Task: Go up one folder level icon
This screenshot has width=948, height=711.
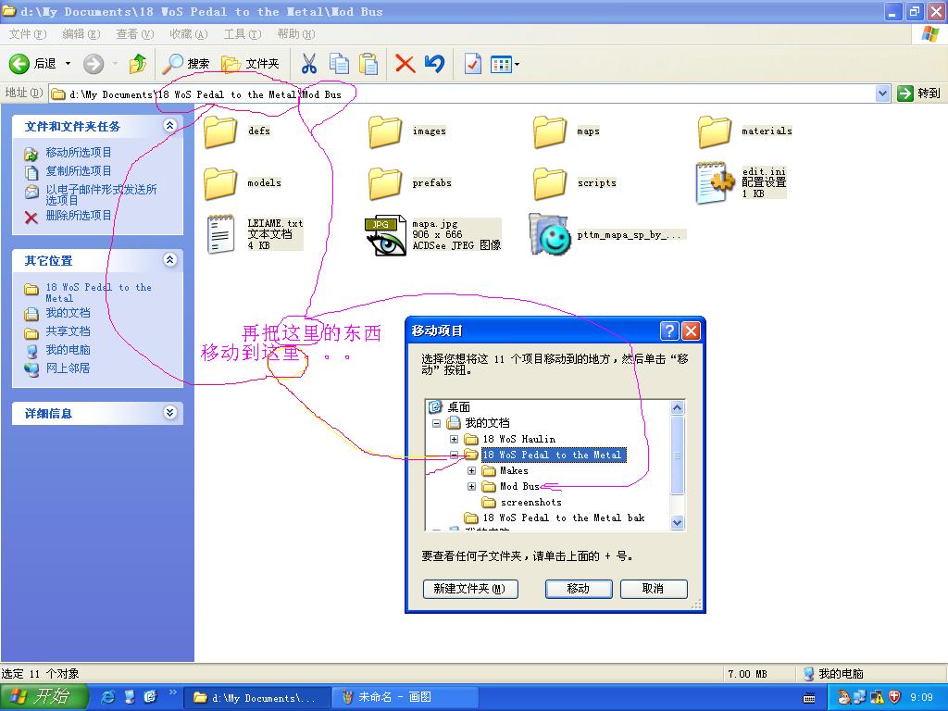Action: 138,64
